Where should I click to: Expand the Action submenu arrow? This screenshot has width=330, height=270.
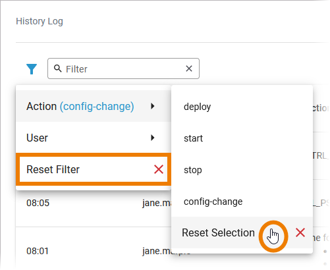[153, 106]
